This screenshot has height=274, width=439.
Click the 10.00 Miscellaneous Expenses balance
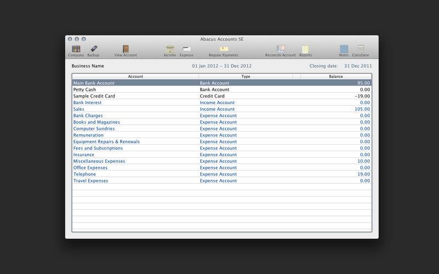363,161
